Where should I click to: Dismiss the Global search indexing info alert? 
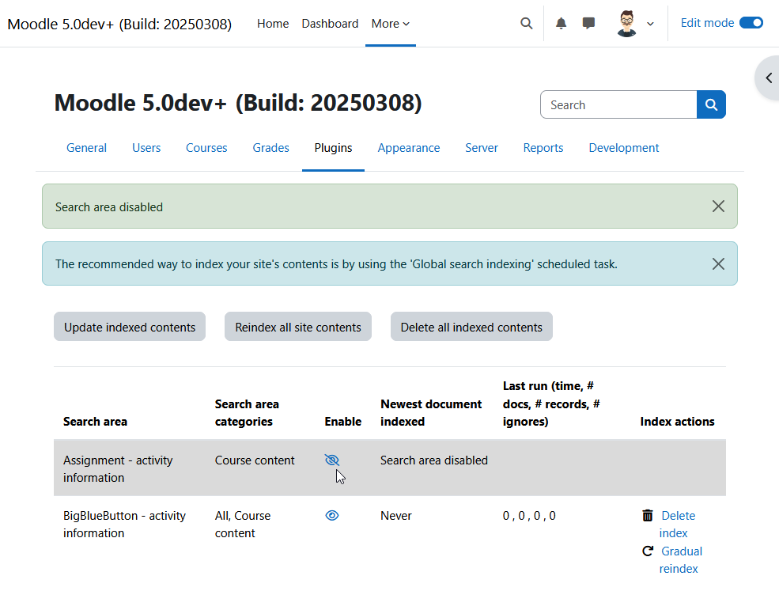(718, 264)
